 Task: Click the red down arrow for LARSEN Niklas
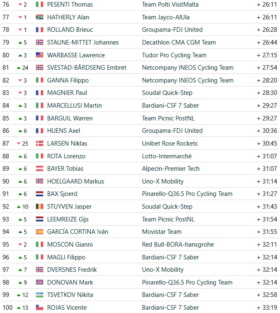point(19,144)
